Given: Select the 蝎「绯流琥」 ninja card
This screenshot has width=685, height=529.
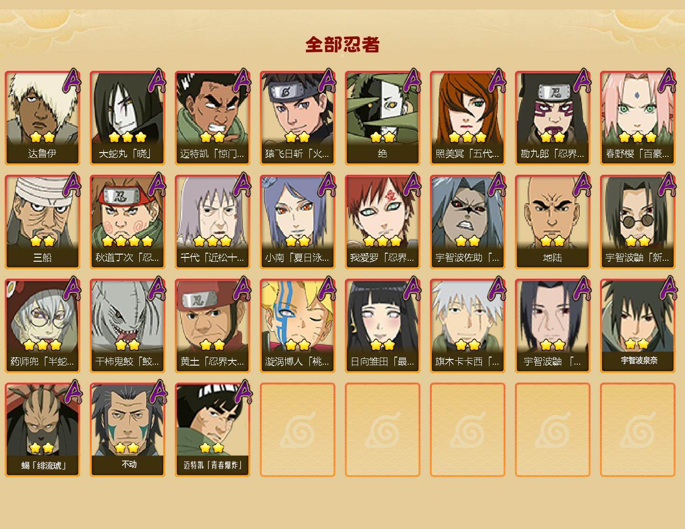Looking at the screenshot, I should 43,430.
